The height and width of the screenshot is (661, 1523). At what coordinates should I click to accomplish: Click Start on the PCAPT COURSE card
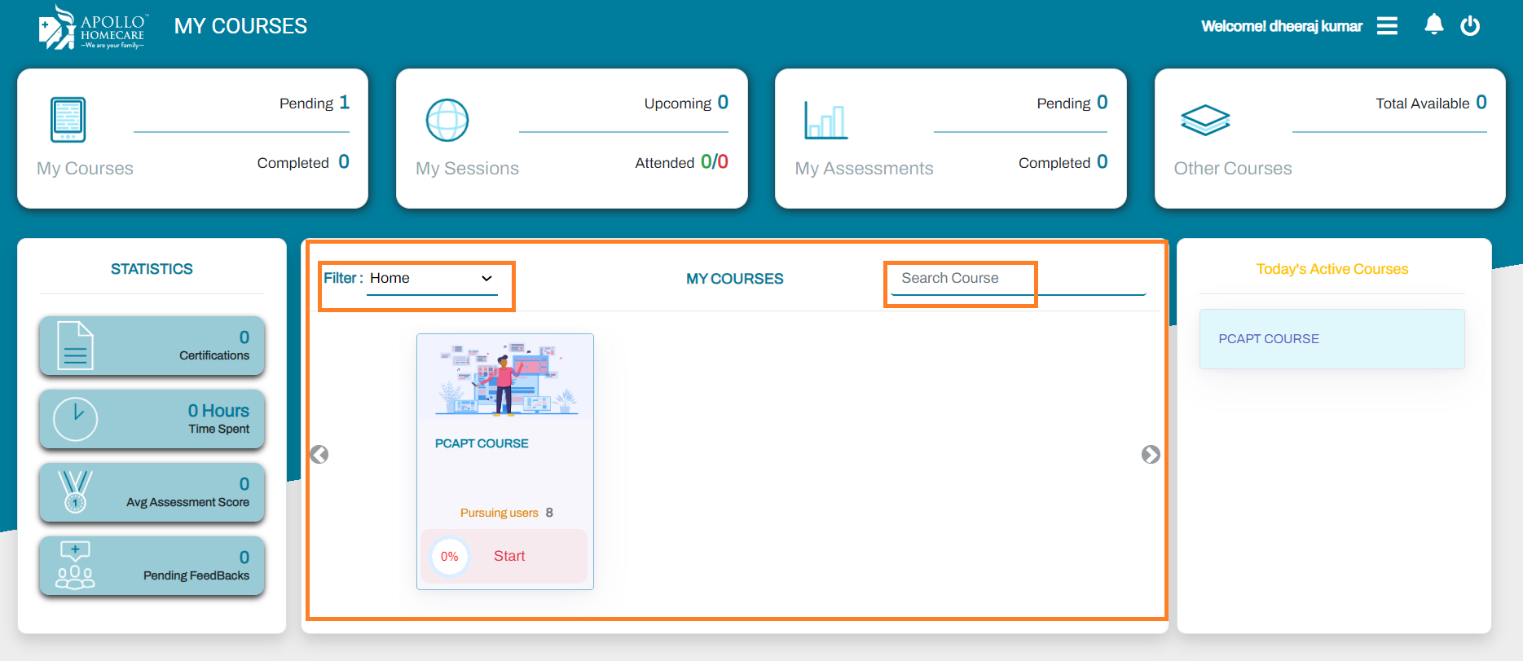(x=509, y=556)
